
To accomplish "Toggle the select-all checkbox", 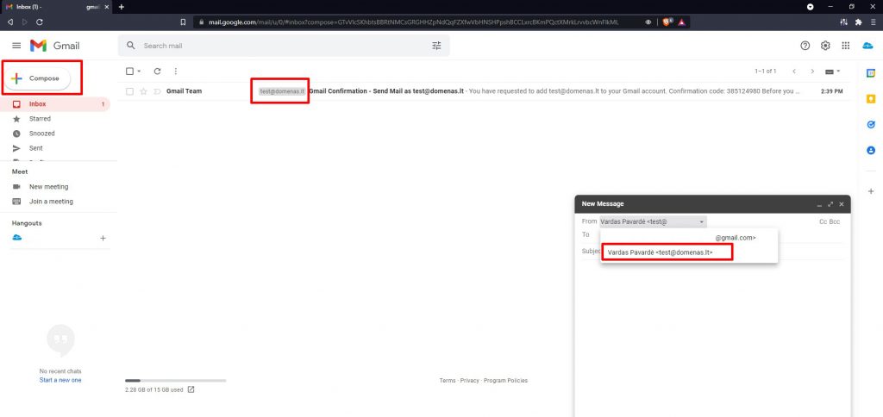I will [x=130, y=71].
